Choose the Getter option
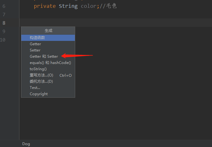 35,44
